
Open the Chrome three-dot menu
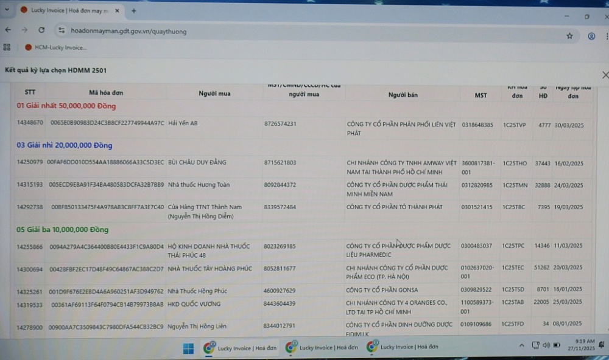(606, 36)
